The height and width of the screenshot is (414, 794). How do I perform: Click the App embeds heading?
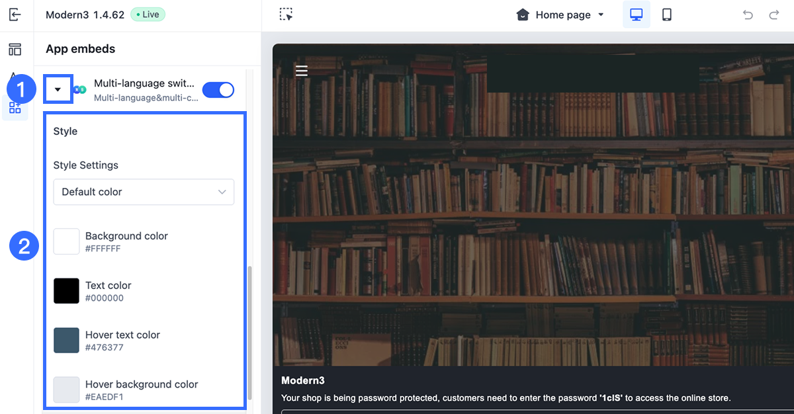click(80, 49)
